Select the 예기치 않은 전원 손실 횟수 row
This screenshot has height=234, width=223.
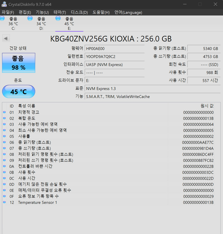click(109, 184)
